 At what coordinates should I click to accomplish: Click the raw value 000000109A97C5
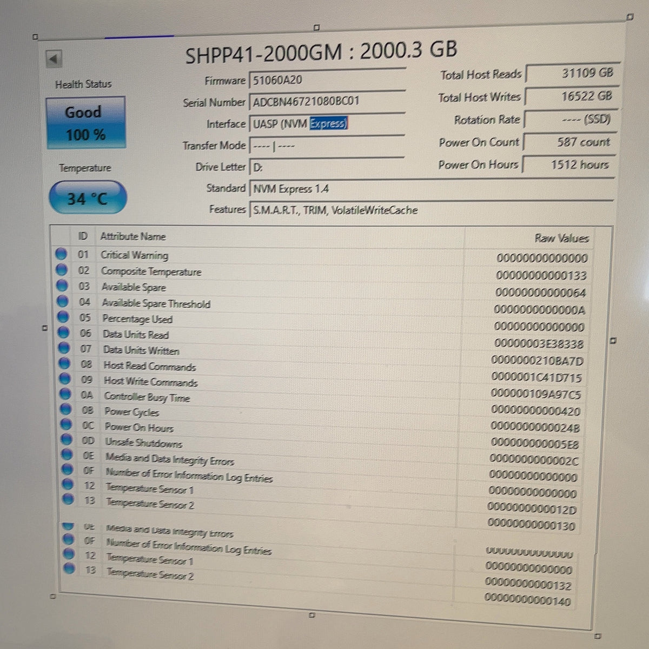tap(536, 394)
